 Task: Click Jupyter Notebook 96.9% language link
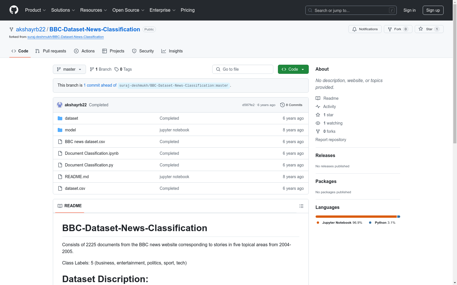[339, 223]
